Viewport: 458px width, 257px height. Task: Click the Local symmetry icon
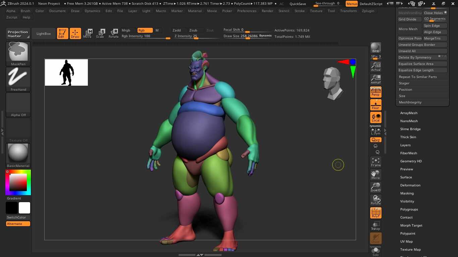tap(375, 117)
